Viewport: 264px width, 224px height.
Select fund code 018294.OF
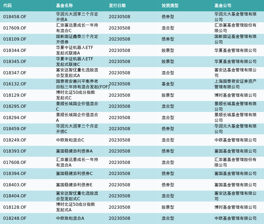point(15,118)
